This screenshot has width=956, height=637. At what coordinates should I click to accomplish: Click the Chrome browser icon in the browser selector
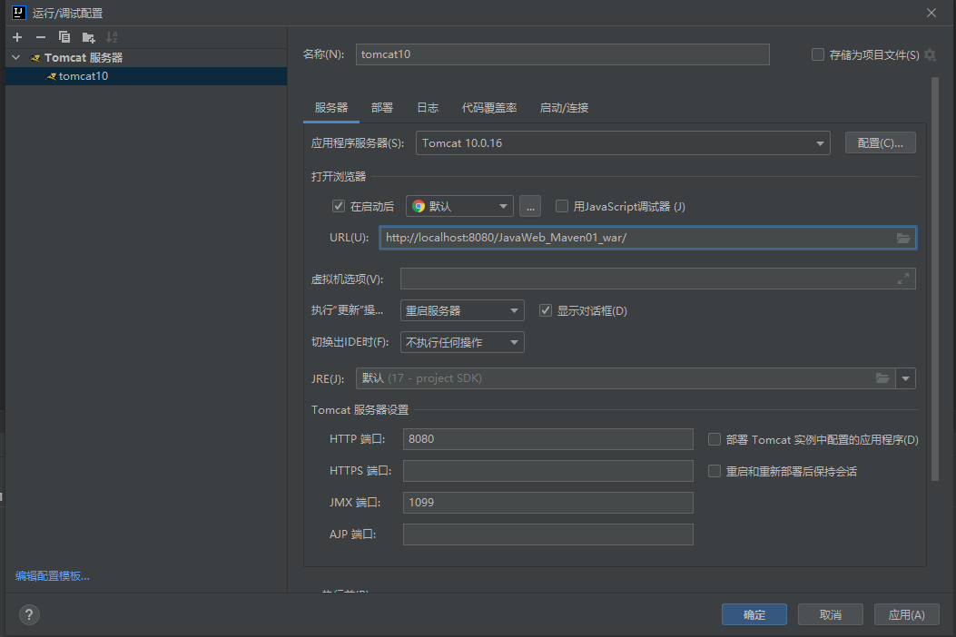pyautogui.click(x=419, y=206)
